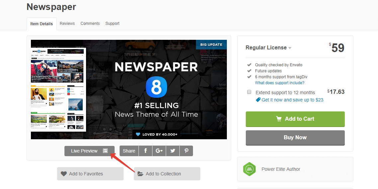
Task: Click the BIG UPDATE banner on preview
Action: click(x=211, y=44)
